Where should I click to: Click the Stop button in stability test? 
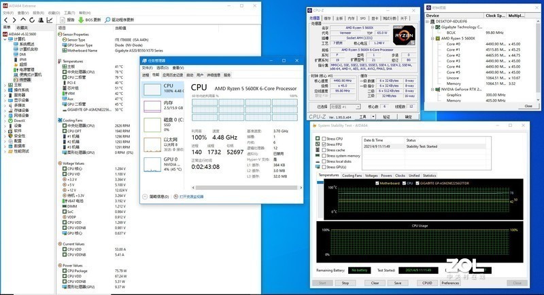[345, 283]
